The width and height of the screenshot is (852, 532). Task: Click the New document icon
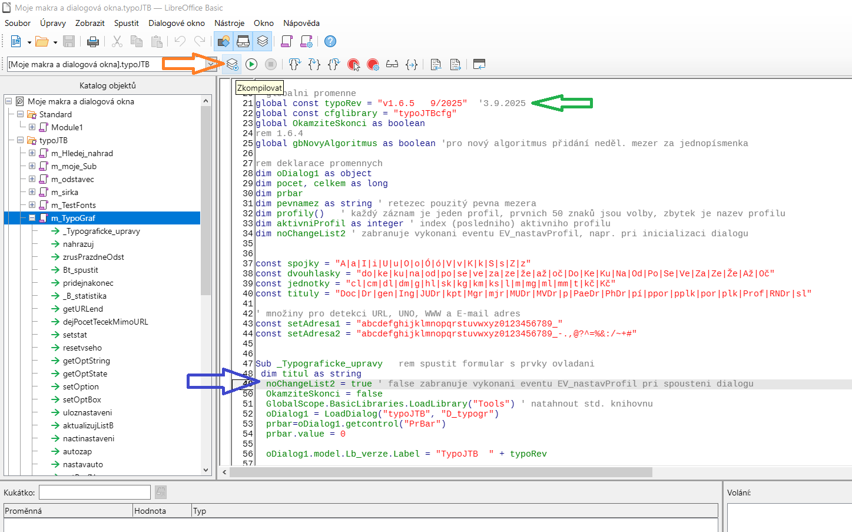16,41
